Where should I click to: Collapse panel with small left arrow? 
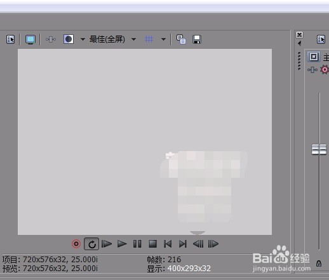coord(299,43)
